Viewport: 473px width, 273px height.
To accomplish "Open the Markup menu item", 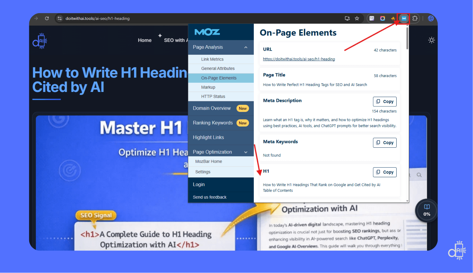I will (x=208, y=87).
